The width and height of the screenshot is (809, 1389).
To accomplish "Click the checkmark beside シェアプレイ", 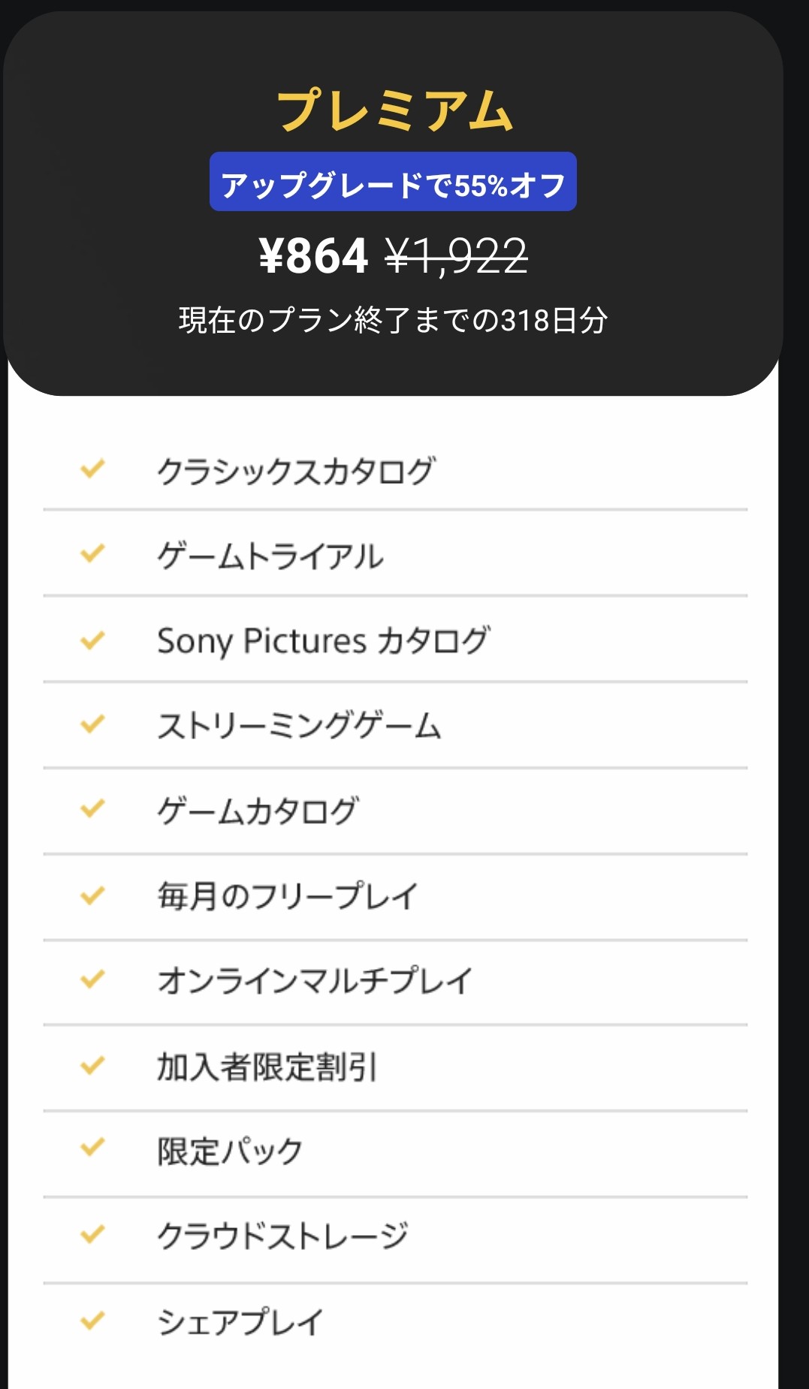I will tap(92, 1320).
